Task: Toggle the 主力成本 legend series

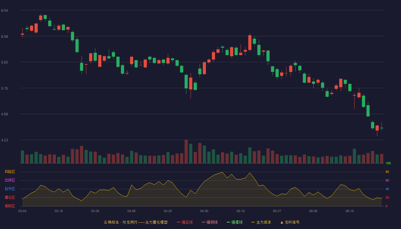Action: coord(261,222)
